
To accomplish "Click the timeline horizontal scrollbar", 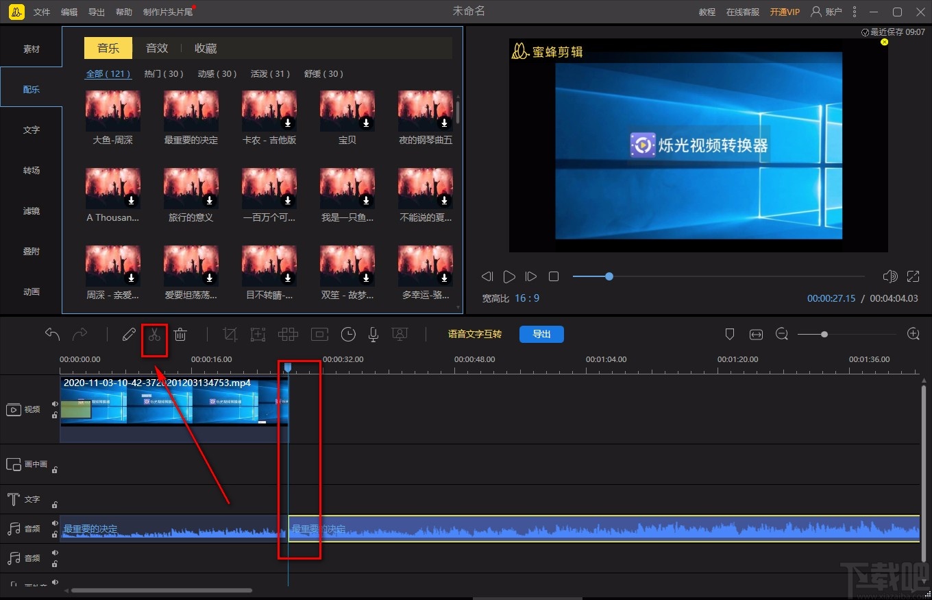I will [x=162, y=590].
